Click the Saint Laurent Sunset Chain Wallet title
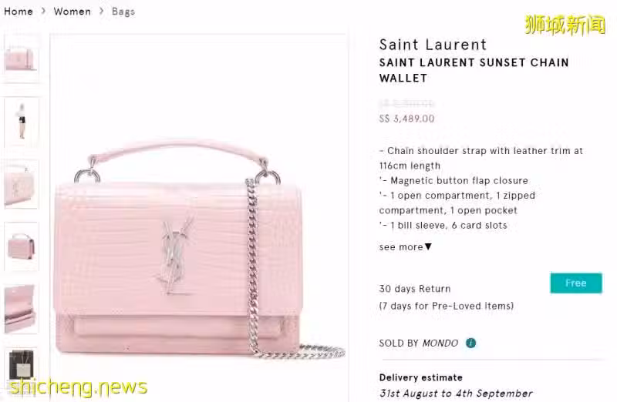This screenshot has height=402, width=617. [474, 70]
